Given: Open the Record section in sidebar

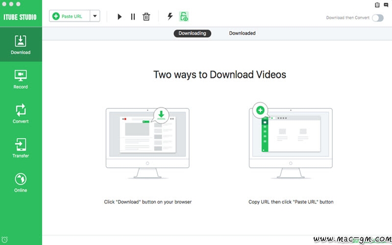Looking at the screenshot, I should pyautogui.click(x=21, y=79).
